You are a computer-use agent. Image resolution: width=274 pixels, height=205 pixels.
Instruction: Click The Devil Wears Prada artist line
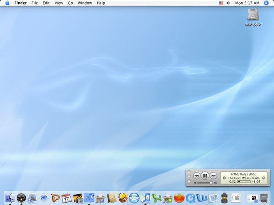point(244,178)
